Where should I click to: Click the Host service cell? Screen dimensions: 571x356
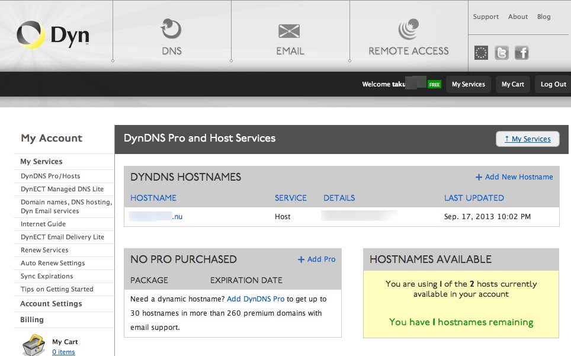tap(283, 217)
